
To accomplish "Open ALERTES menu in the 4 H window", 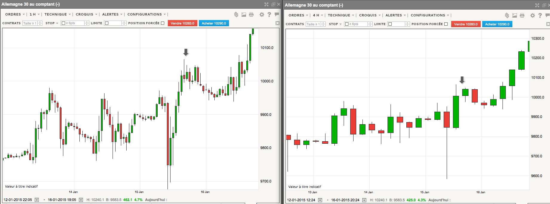I will 396,15.
